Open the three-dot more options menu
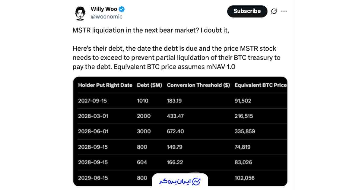 click(x=284, y=11)
